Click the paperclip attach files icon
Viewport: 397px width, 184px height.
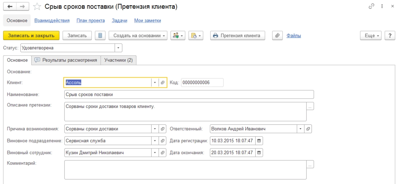(278, 35)
